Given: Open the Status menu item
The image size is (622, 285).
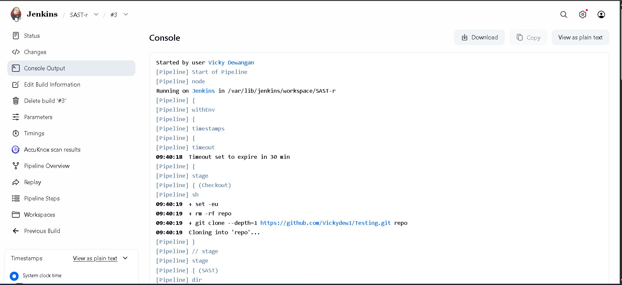Looking at the screenshot, I should point(71,35).
